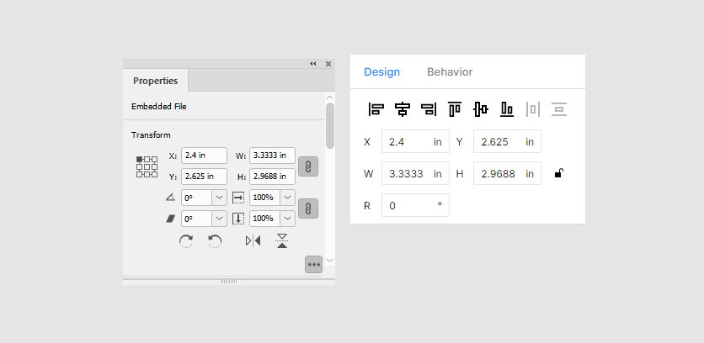
Task: Open the rotation angle dropdown arrow
Action: (x=219, y=198)
